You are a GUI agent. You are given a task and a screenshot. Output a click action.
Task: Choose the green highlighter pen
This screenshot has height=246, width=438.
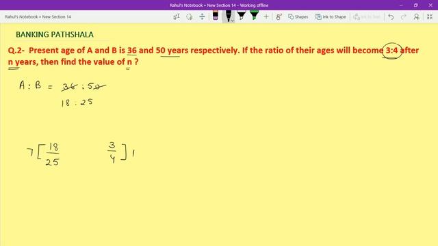pos(254,16)
